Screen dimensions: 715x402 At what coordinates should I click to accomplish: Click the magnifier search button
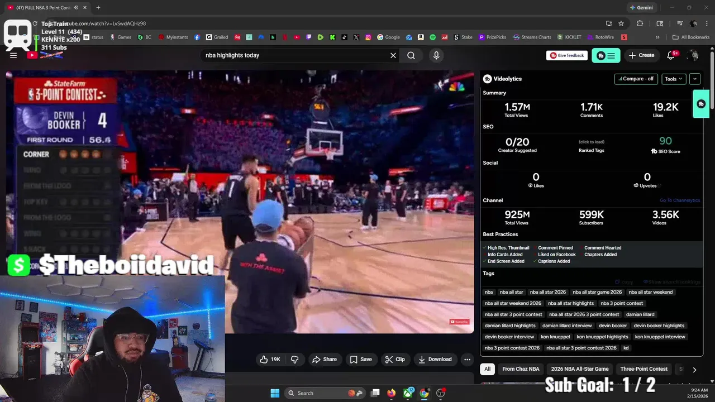[411, 55]
